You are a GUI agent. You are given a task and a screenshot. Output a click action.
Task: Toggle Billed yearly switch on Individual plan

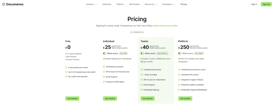click(105, 53)
